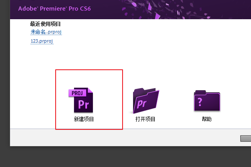The height and width of the screenshot is (167, 251).
Task: Click the 打开项目 label
Action: click(145, 119)
